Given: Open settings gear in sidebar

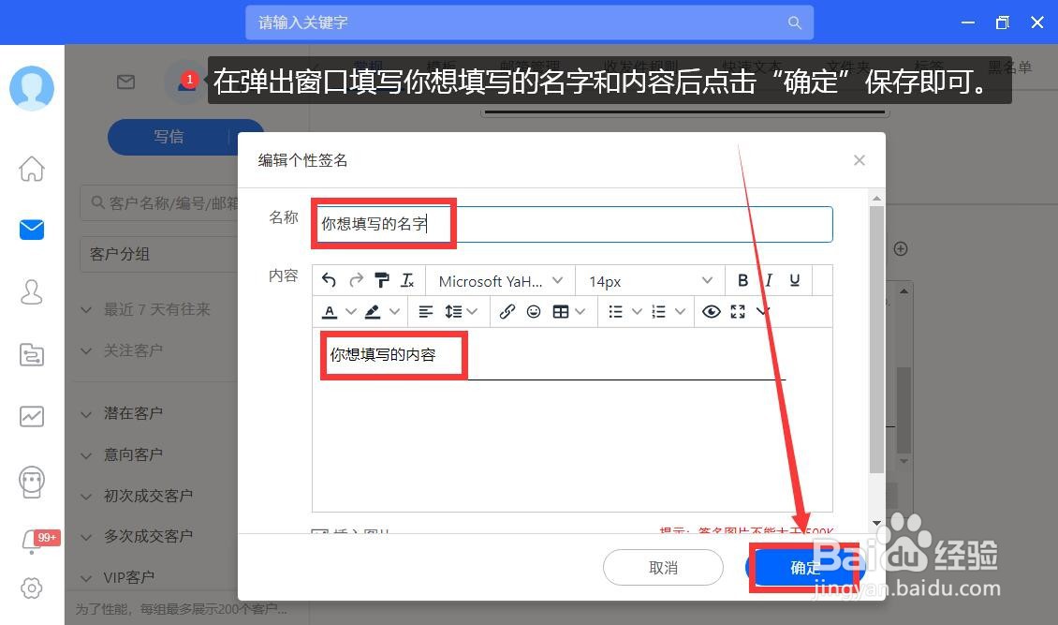Looking at the screenshot, I should tap(32, 588).
